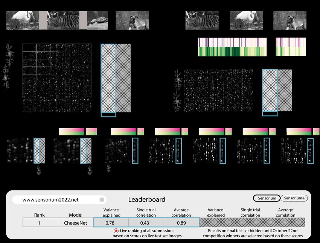Open the rightmost boxer dog image

(x=290, y=20)
